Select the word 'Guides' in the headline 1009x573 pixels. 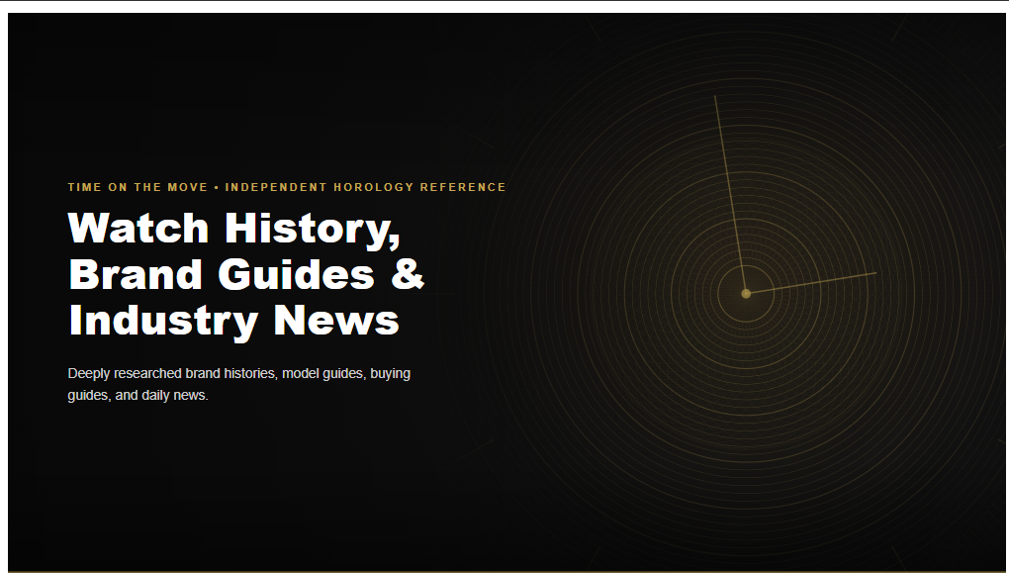(296, 273)
